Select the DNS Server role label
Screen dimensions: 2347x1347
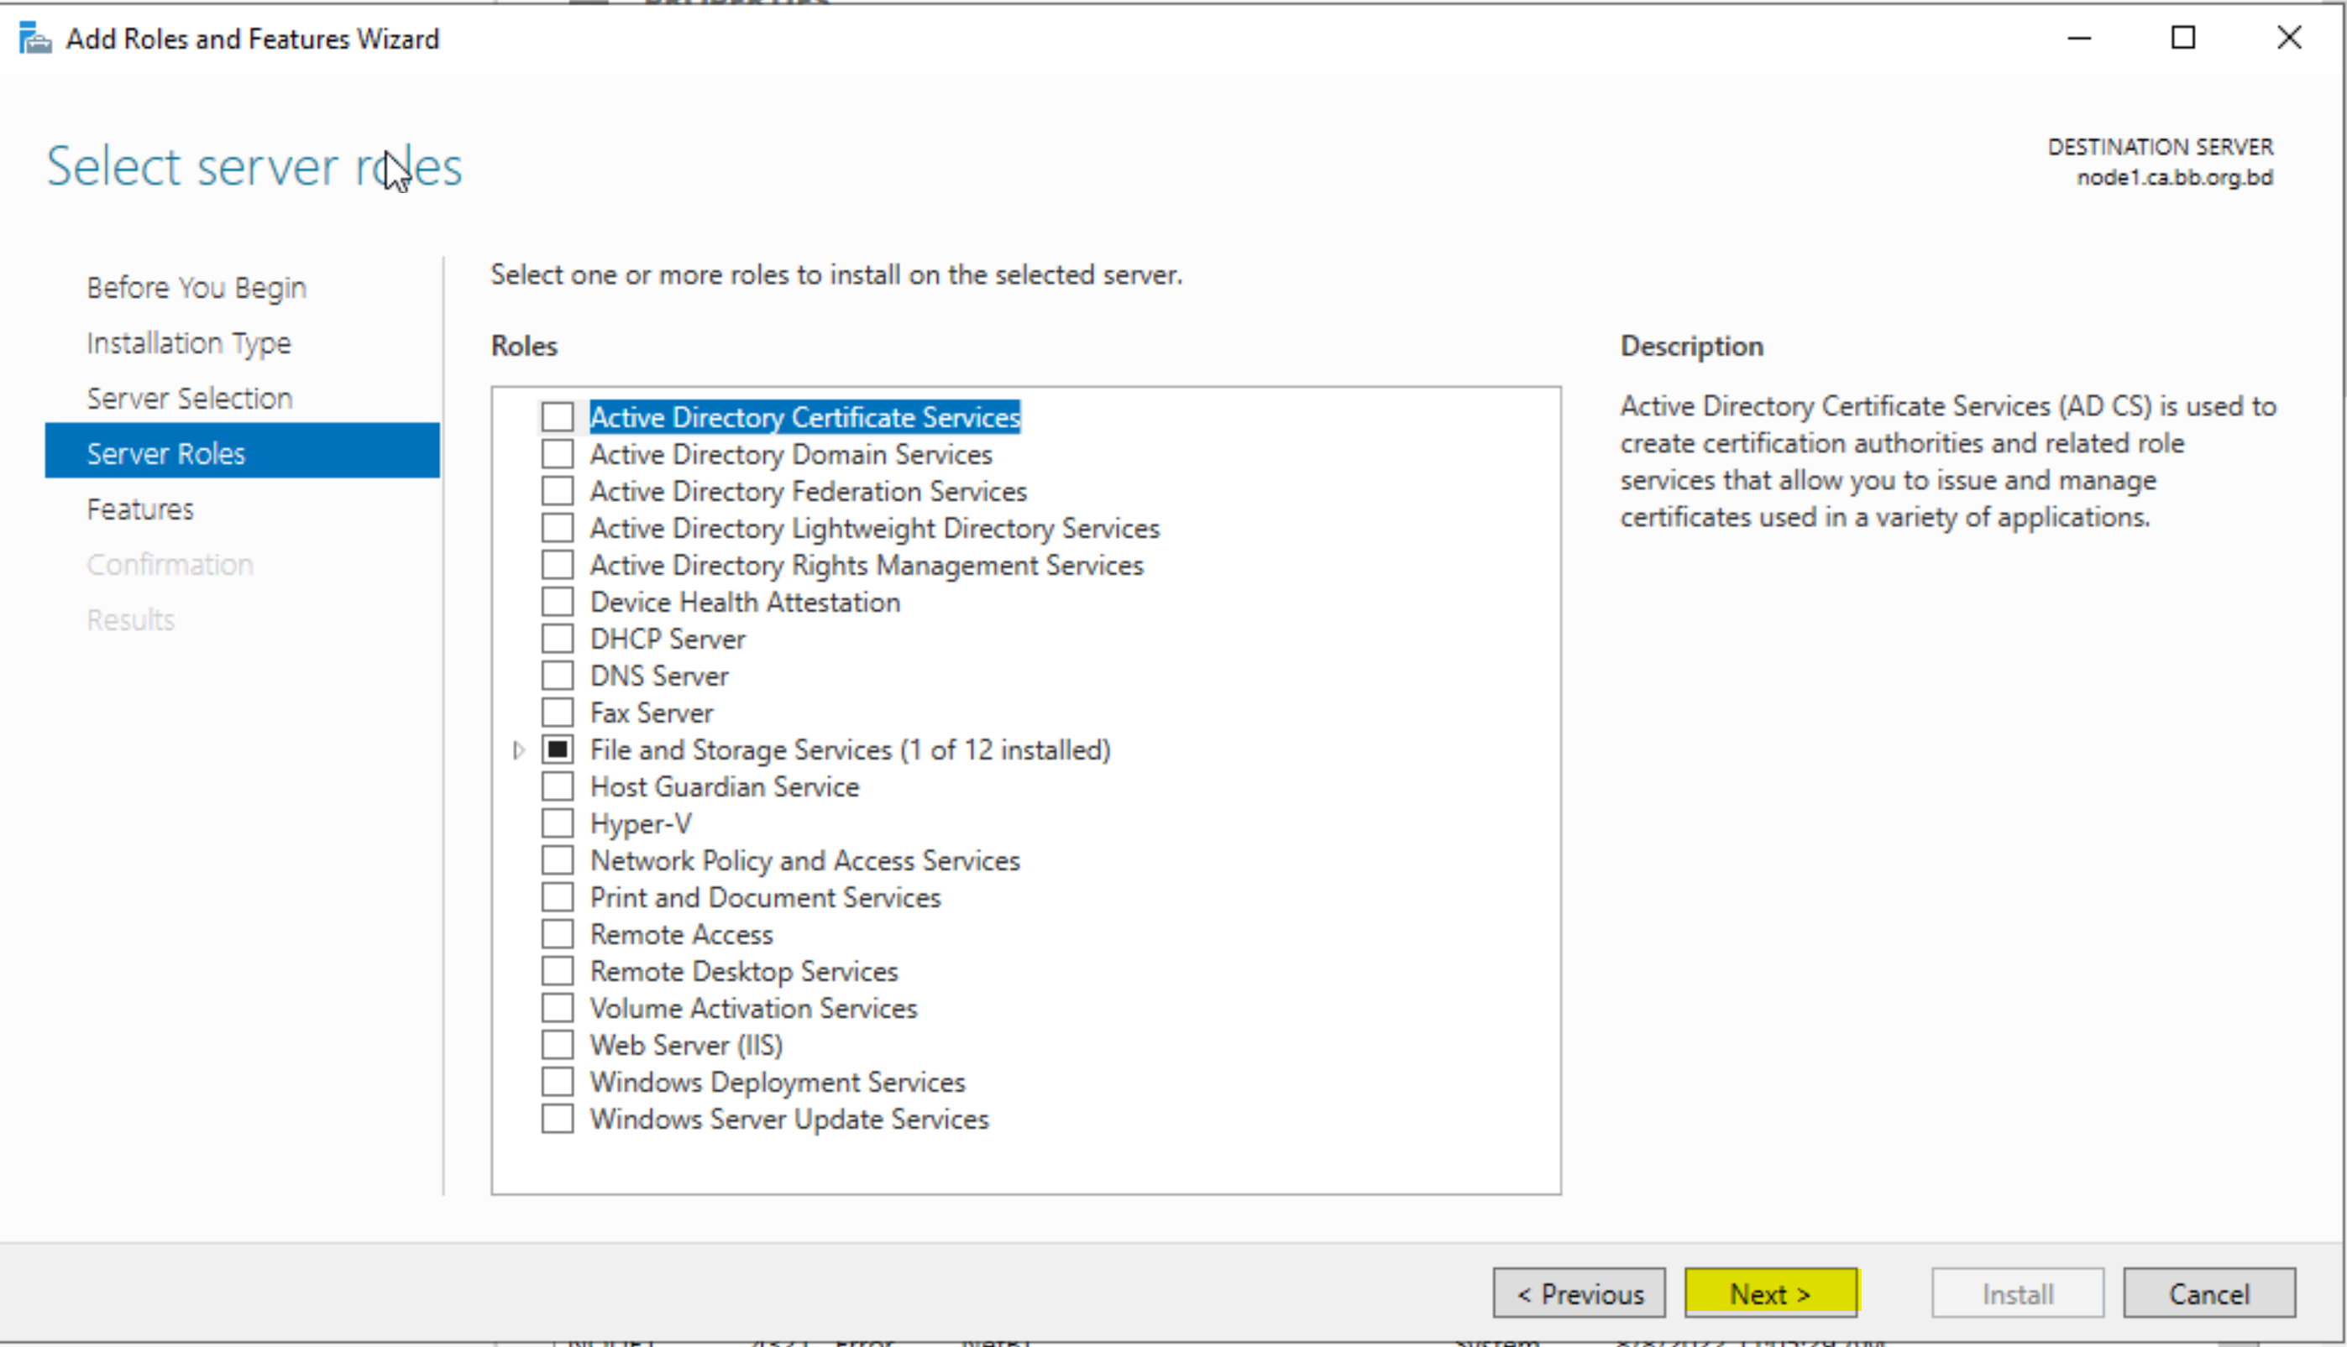point(659,676)
